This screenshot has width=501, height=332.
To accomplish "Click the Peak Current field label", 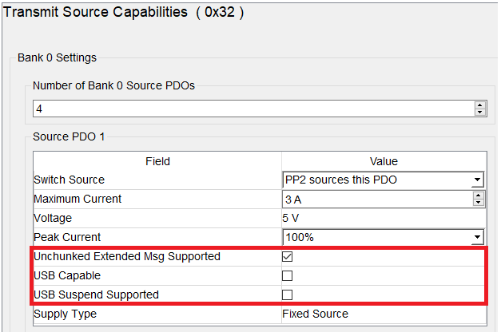I will [67, 237].
